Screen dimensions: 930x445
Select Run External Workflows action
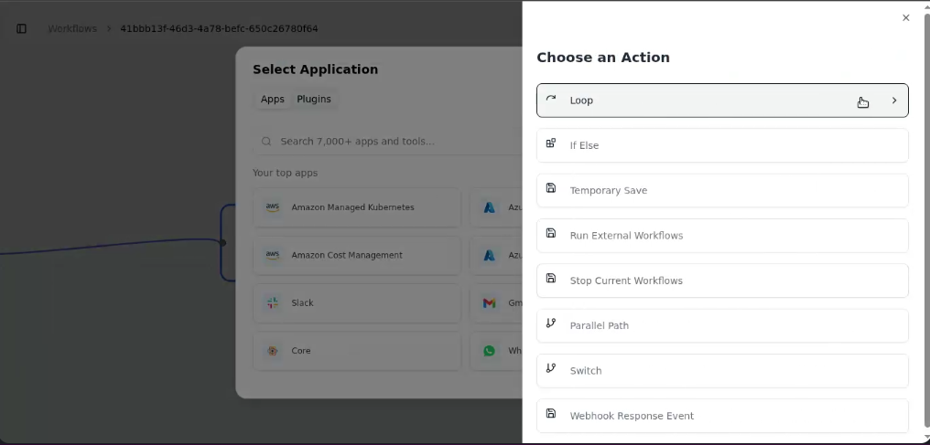tap(722, 236)
